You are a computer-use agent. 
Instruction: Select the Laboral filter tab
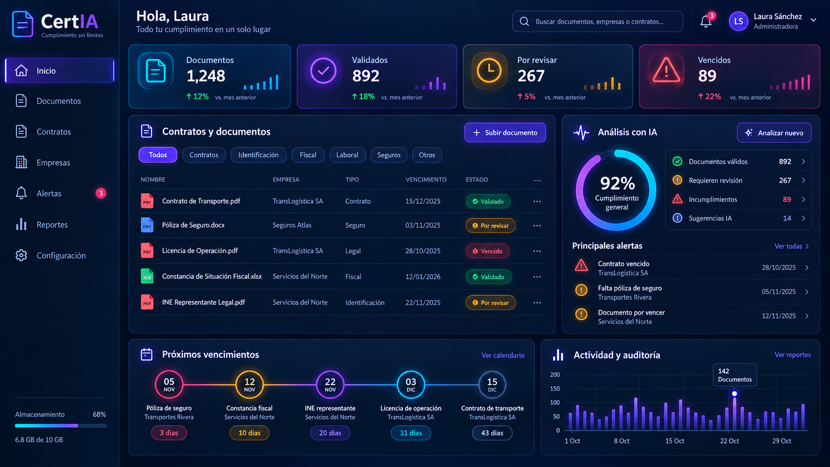pos(347,155)
